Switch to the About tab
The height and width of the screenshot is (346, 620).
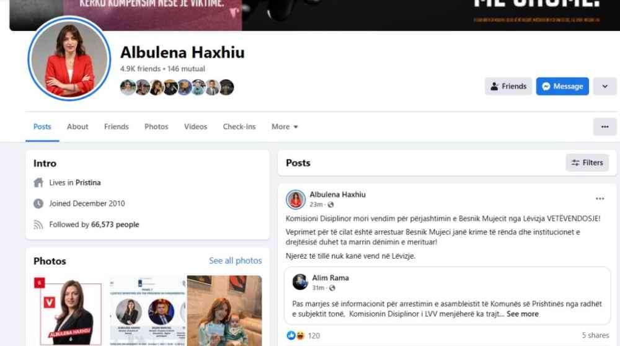point(77,126)
